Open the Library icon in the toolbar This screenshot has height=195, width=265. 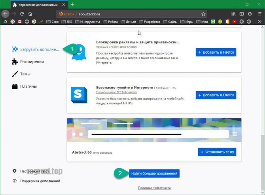pos(233,14)
